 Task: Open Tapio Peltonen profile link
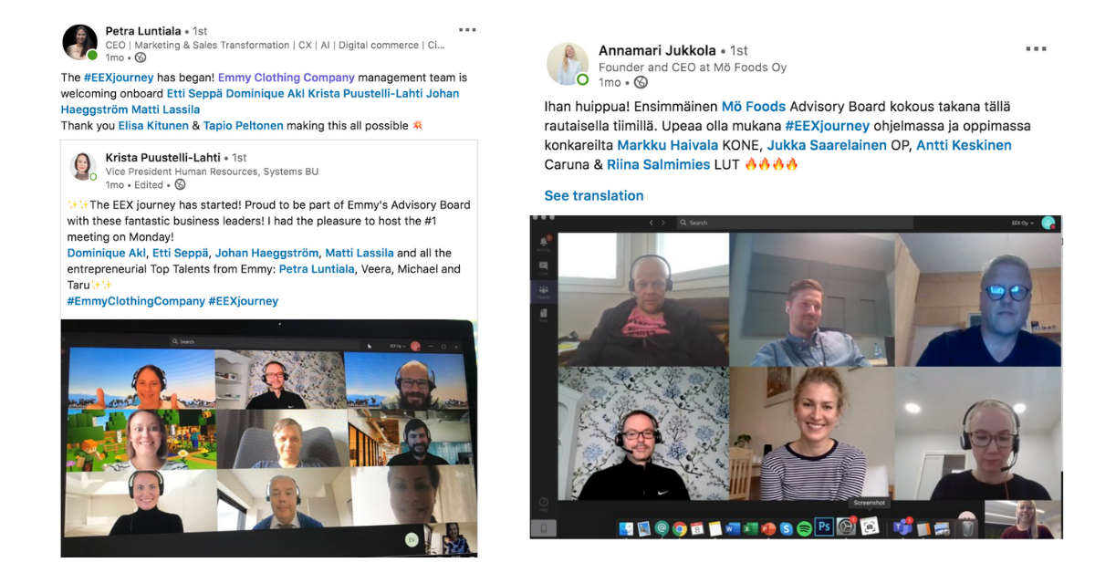[x=244, y=126]
